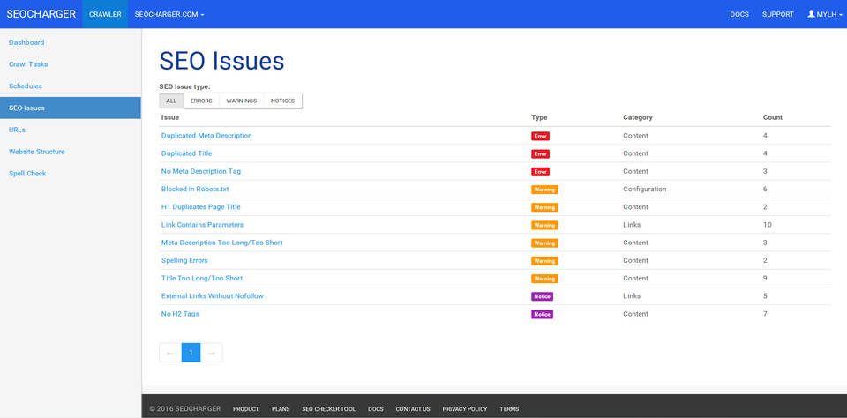Screen dimensions: 847x418
Task: Open SEO Checker Tool footer link
Action: [x=328, y=409]
